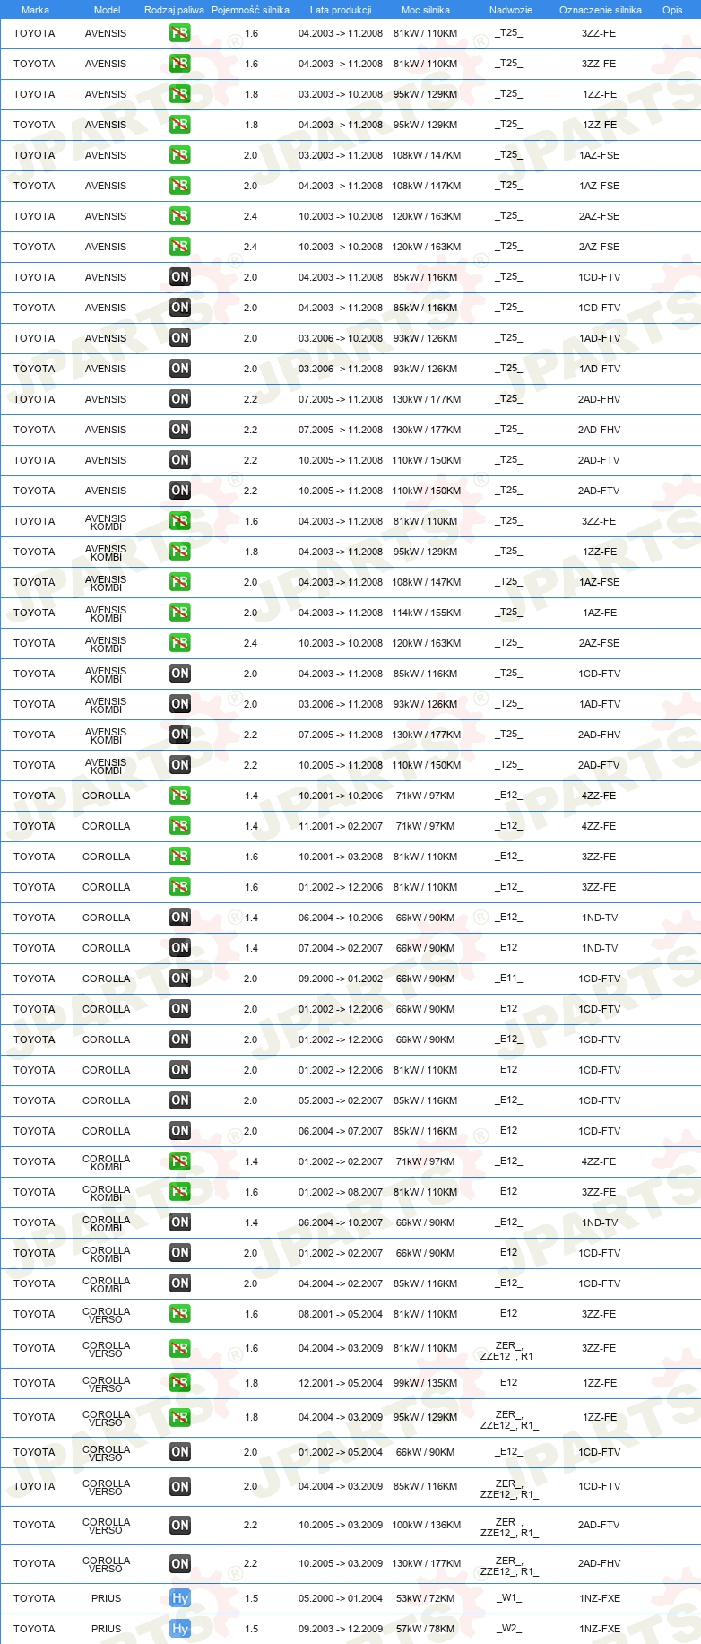Click the diesel icon in the Corolla Verso 136KM row
This screenshot has width=701, height=1644.
(180, 1525)
